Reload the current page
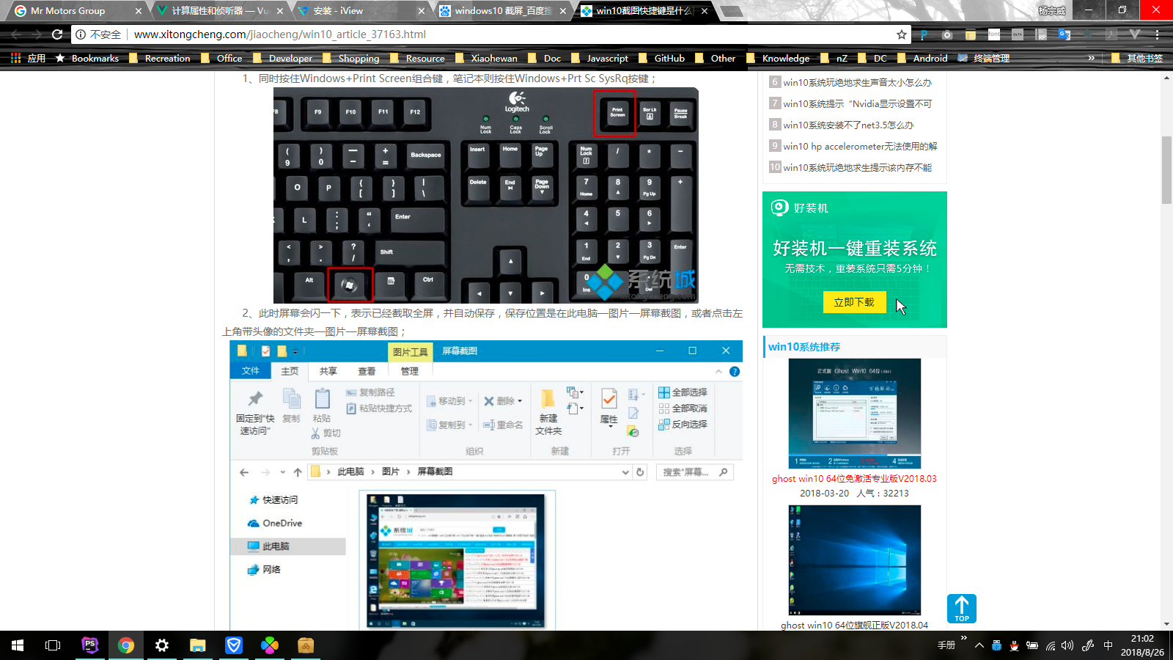 pyautogui.click(x=57, y=34)
